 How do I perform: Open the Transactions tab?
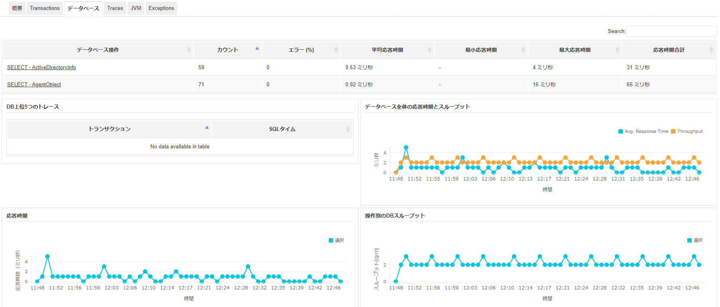(x=45, y=8)
